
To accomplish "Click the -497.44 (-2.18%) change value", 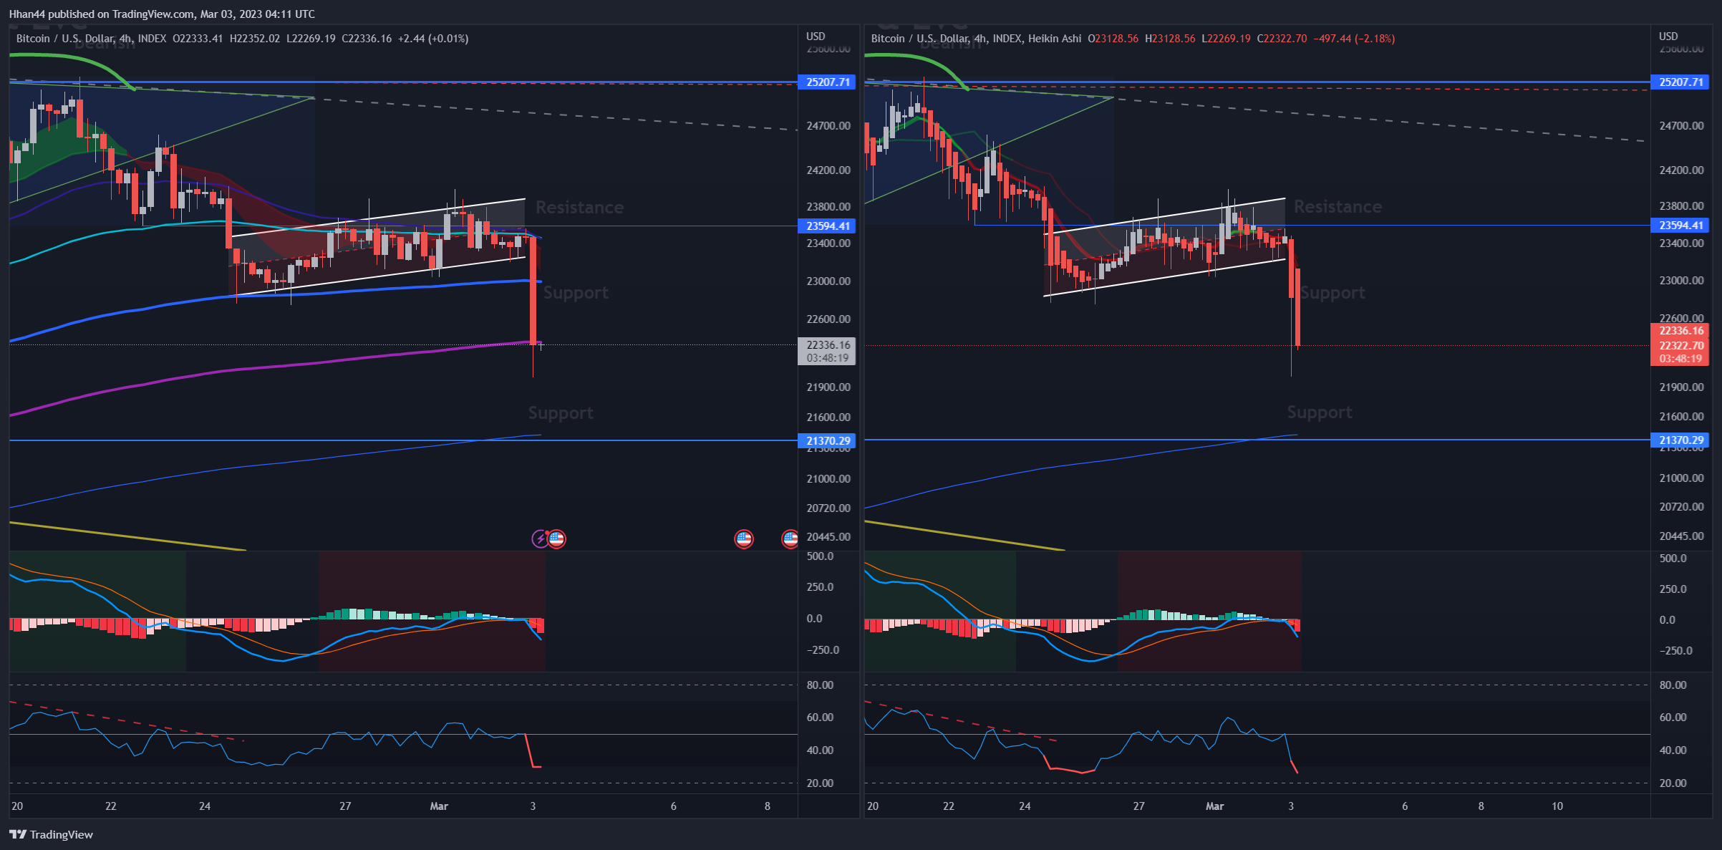I will coord(1354,39).
